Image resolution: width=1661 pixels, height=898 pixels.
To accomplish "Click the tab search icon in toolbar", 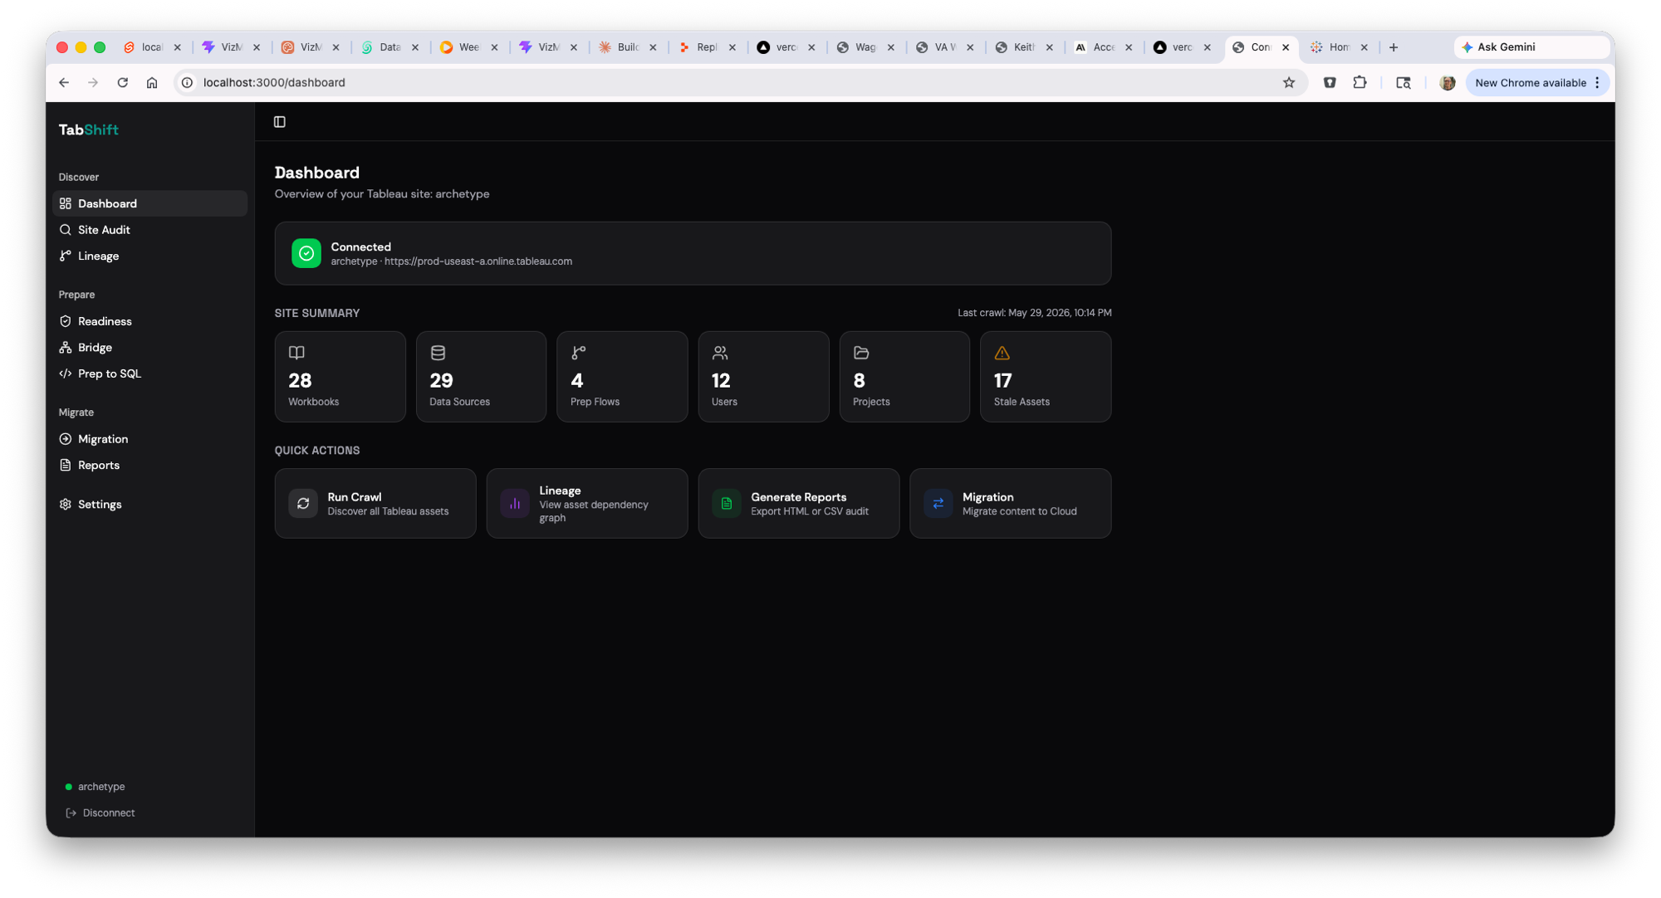I will [x=1404, y=82].
